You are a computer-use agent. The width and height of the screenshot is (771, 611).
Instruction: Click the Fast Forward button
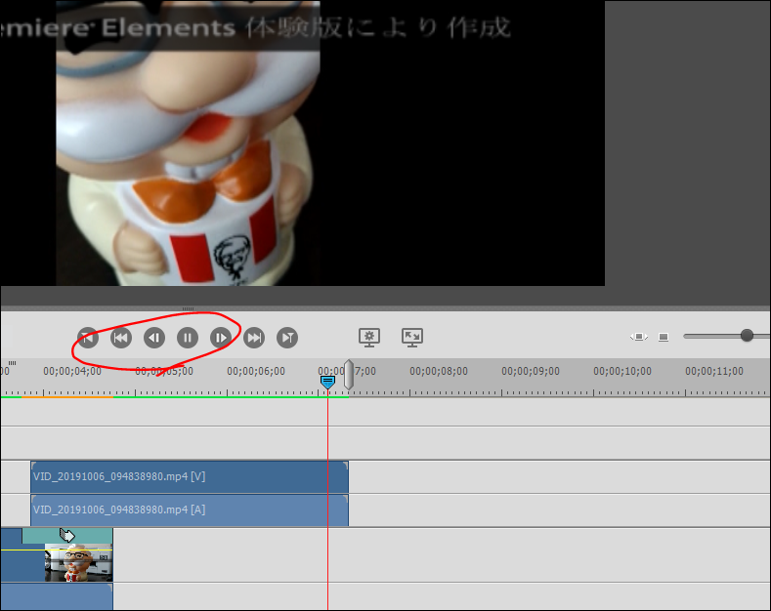pos(254,338)
